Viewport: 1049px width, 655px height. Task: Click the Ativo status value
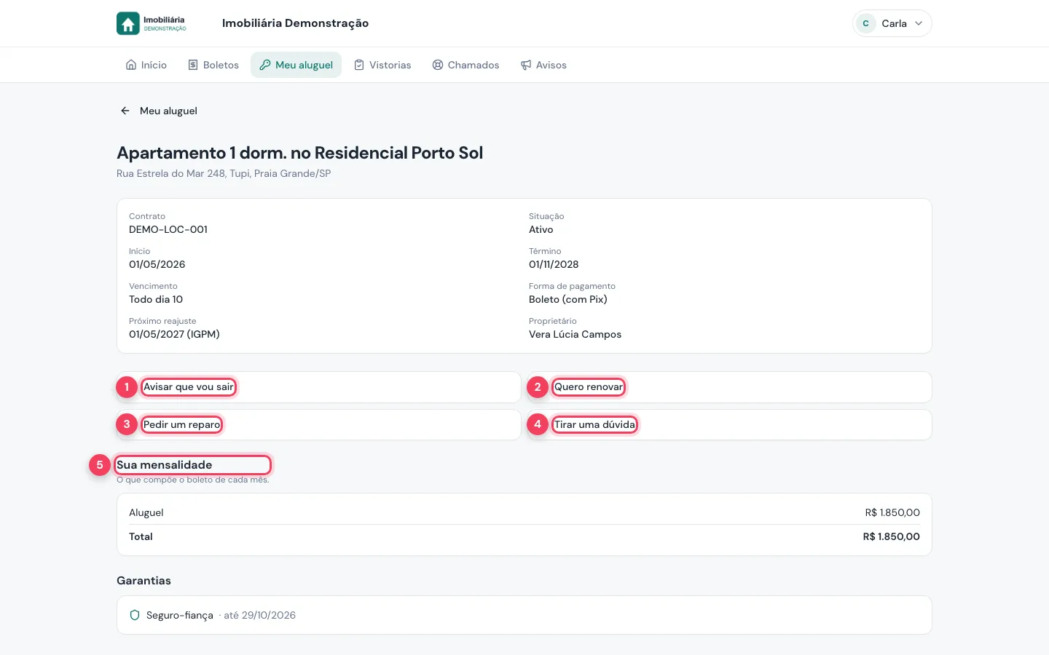tap(541, 229)
